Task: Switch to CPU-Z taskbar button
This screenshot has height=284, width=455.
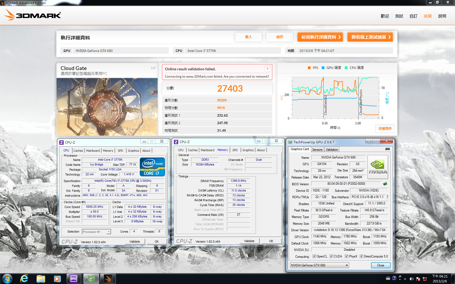Action: pos(74,279)
